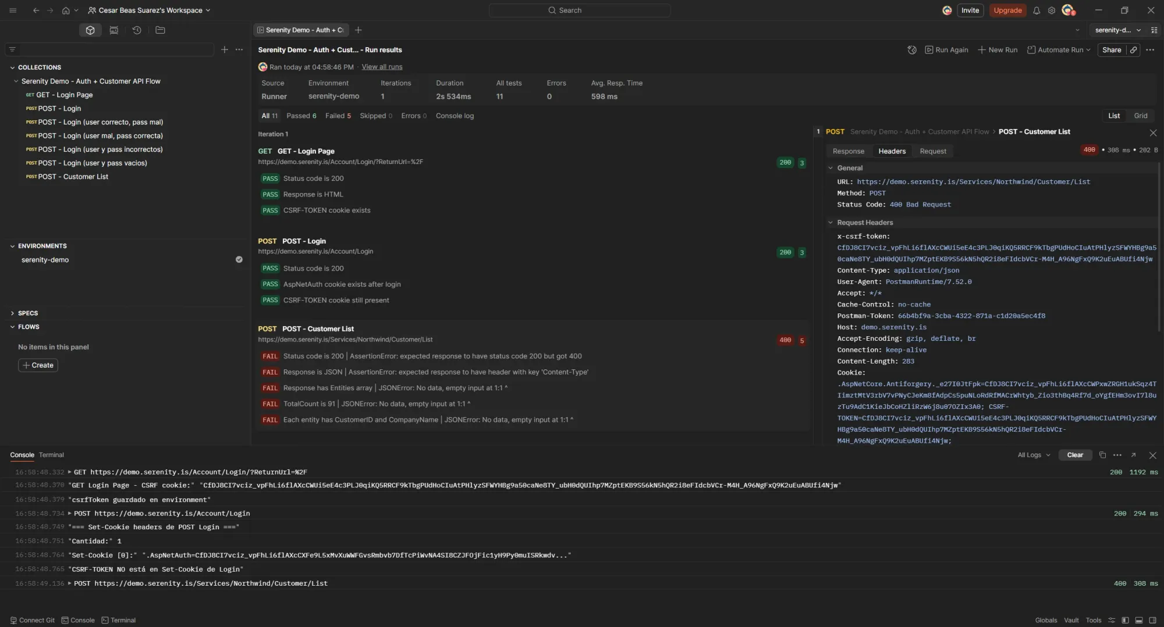
Task: Toggle the bottom panel visibility in status bar
Action: [x=1140, y=620]
